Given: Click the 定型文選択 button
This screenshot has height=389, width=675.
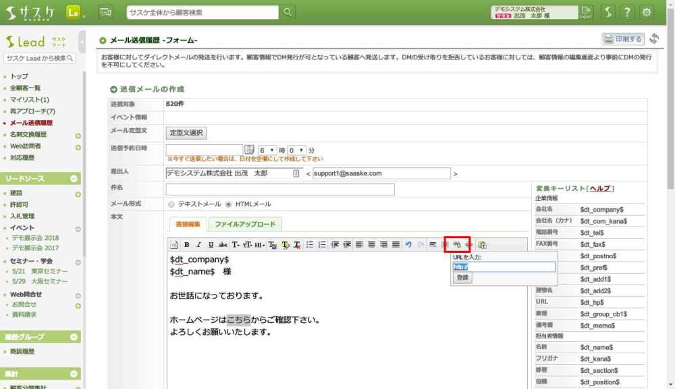Looking at the screenshot, I should click(x=186, y=133).
